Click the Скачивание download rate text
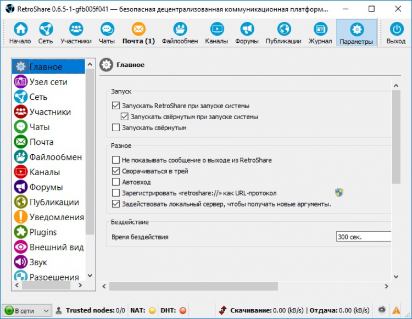This screenshot has width=412, height=319. click(x=266, y=311)
